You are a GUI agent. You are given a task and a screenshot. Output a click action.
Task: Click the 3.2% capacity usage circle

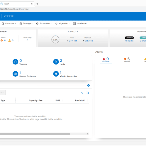[55, 40]
